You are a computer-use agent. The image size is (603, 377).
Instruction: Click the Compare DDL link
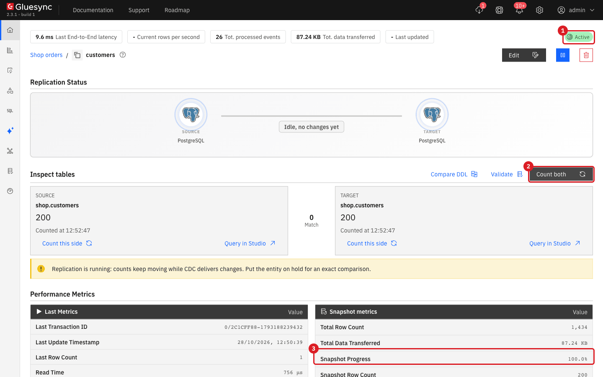tap(454, 174)
